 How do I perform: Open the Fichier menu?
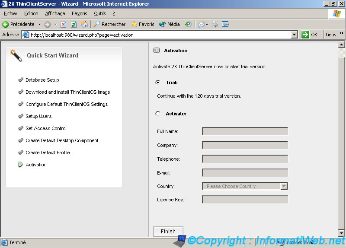(x=10, y=14)
